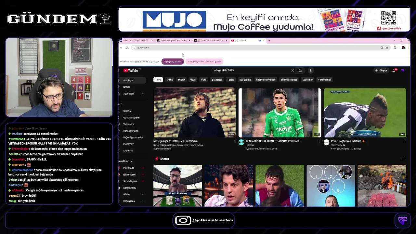Reload the browser page
The image size is (416, 234).
[127, 48]
